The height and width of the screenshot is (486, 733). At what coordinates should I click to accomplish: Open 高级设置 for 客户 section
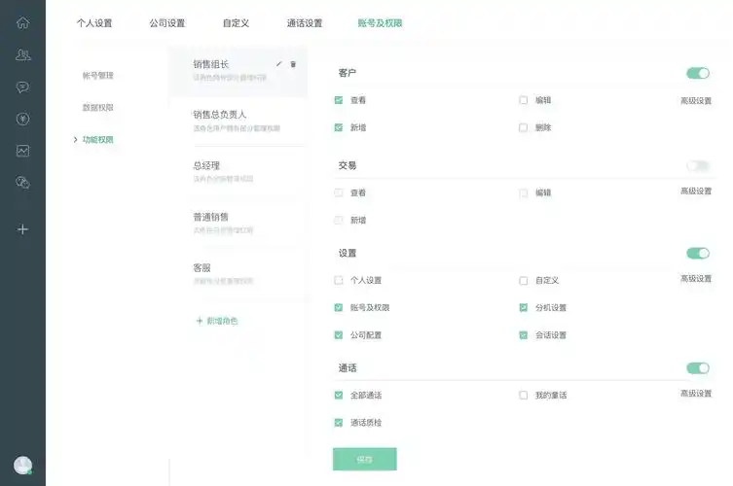tap(696, 100)
